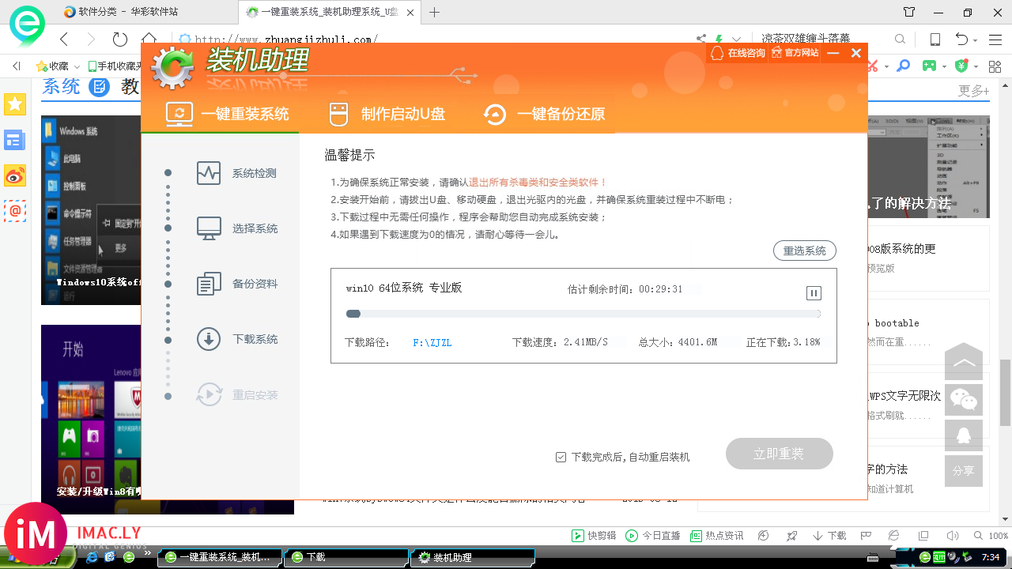Open the 一键重装系统 tab
Viewport: 1012px width, 569px height.
(x=227, y=114)
